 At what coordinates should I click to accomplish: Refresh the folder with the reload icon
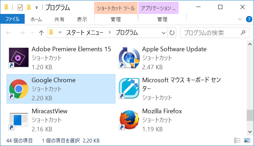coord(172,33)
